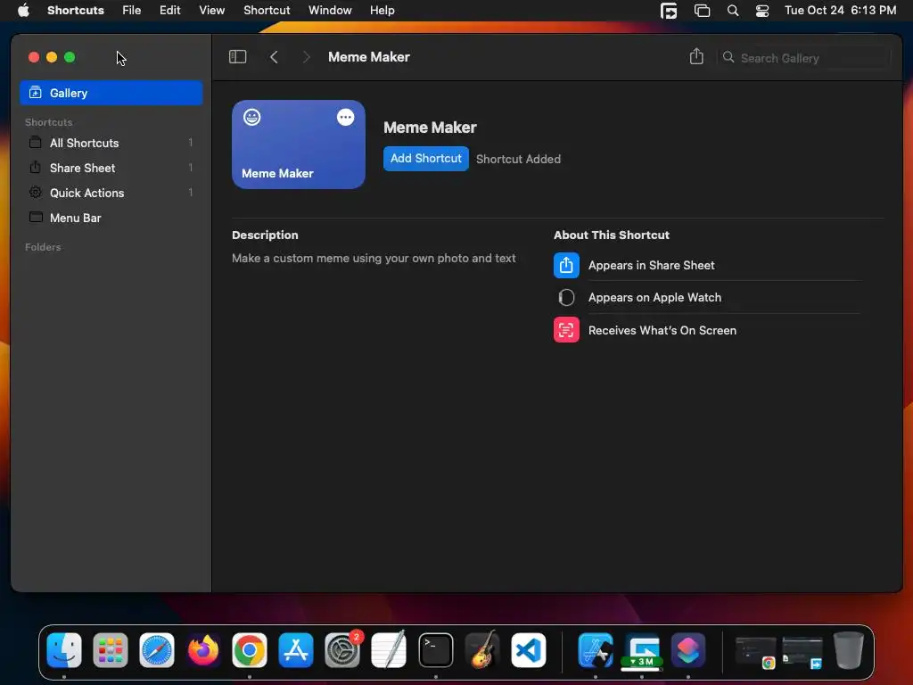Open the Shortcut menu
This screenshot has width=913, height=685.
tap(267, 11)
